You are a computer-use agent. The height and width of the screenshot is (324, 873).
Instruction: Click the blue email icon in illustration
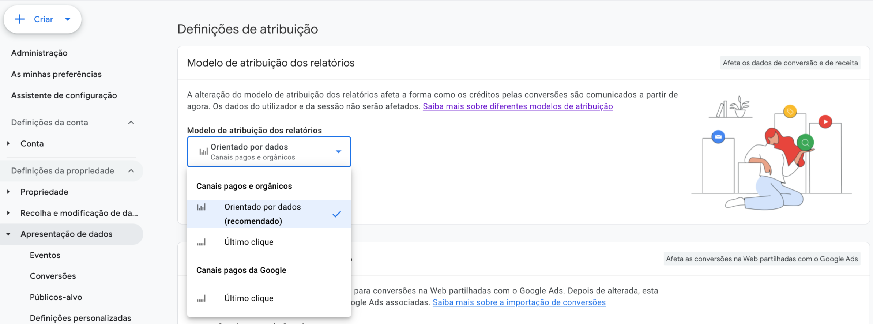point(718,137)
